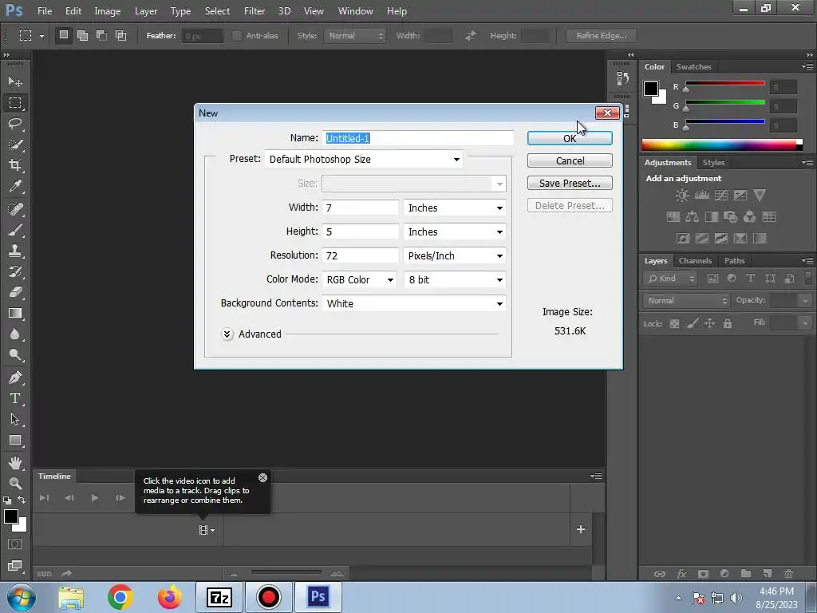Select the Gradient tool
Image resolution: width=817 pixels, height=613 pixels.
coord(15,313)
